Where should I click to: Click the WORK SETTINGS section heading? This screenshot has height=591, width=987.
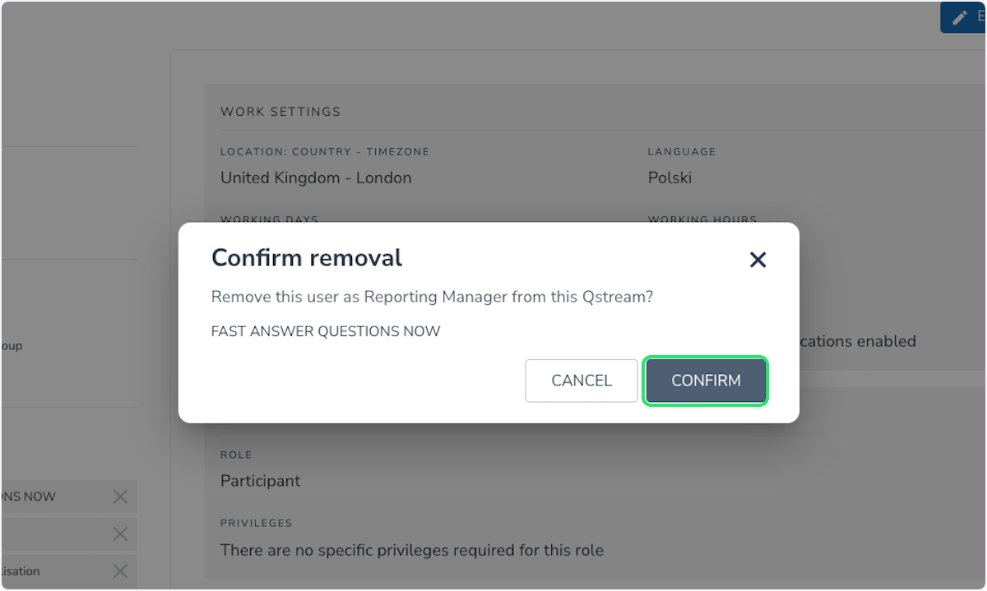[280, 112]
